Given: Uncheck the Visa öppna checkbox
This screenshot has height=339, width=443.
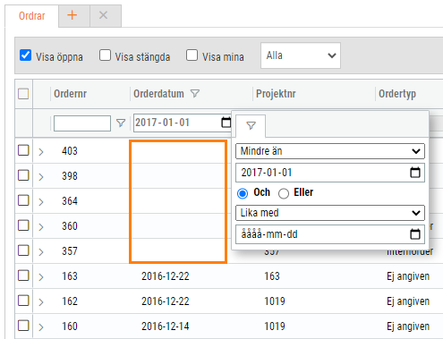Looking at the screenshot, I should click(25, 55).
